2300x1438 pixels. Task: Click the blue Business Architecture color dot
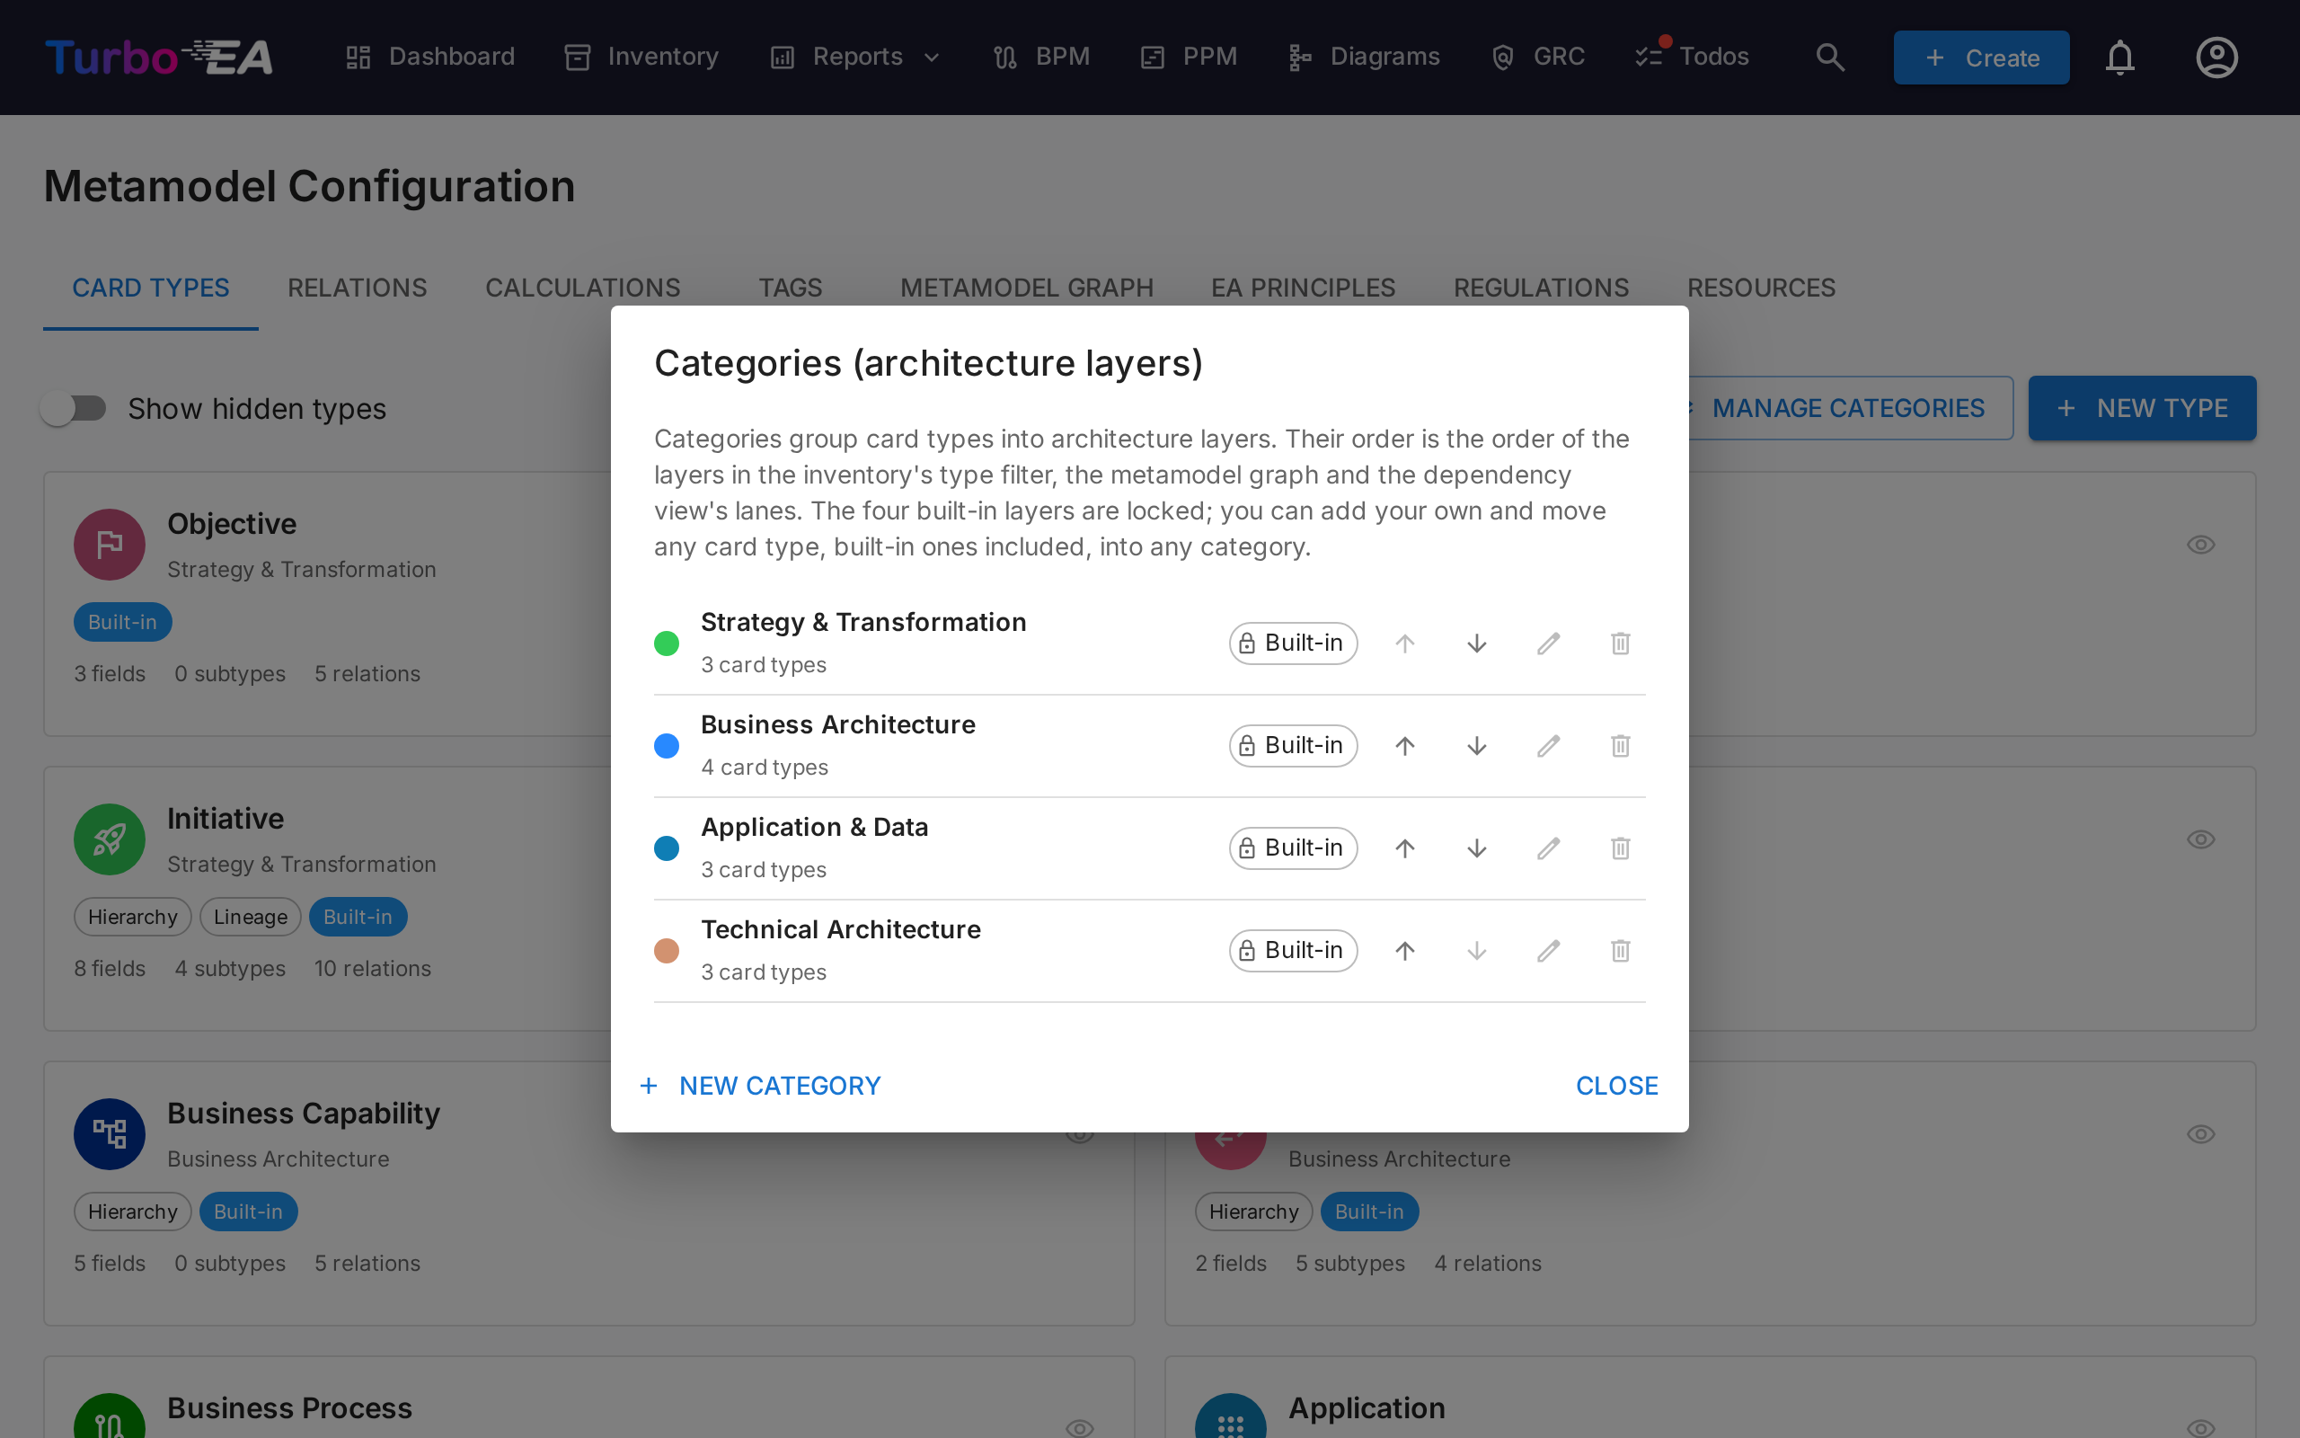(x=667, y=747)
